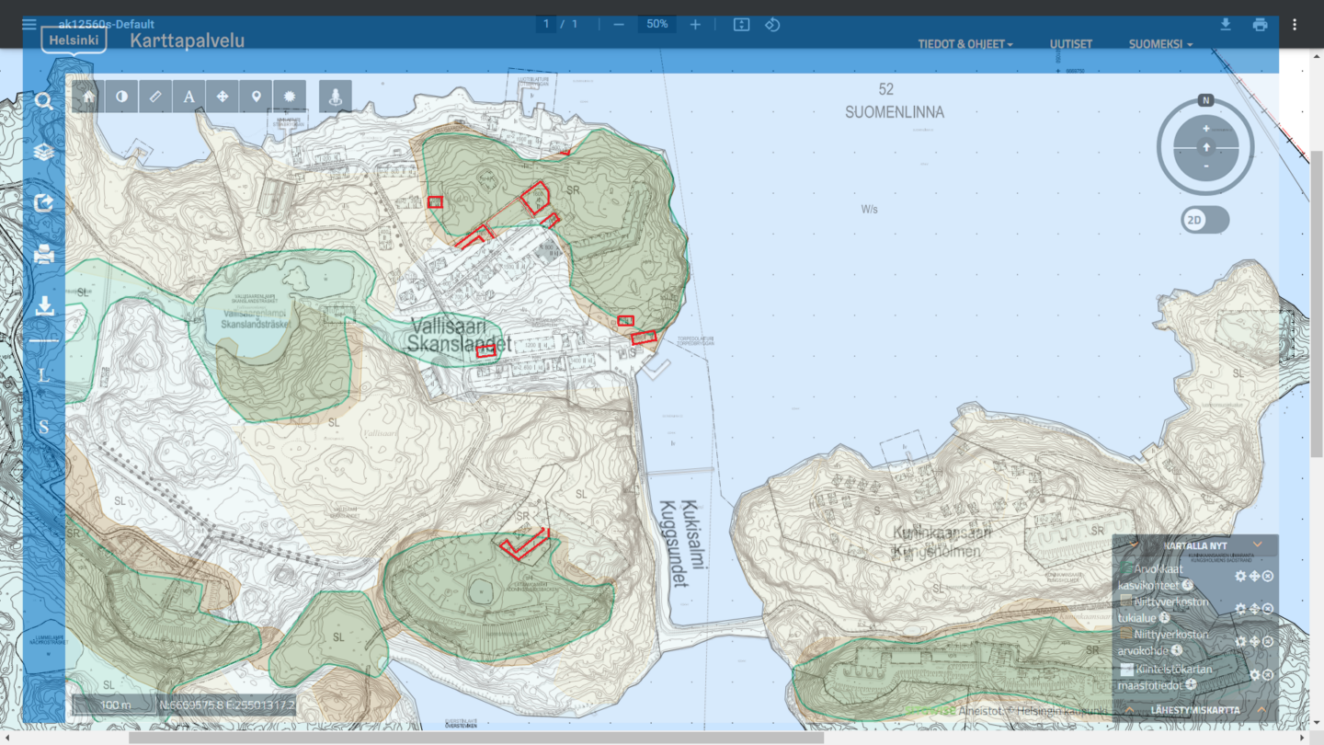This screenshot has width=1324, height=745.
Task: Select the text annotation A tool
Action: 188,96
